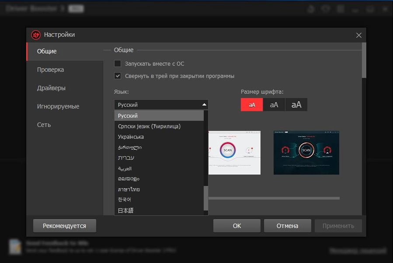The width and height of the screenshot is (393, 263).
Task: Select the largest aA font size
Action: (x=296, y=105)
